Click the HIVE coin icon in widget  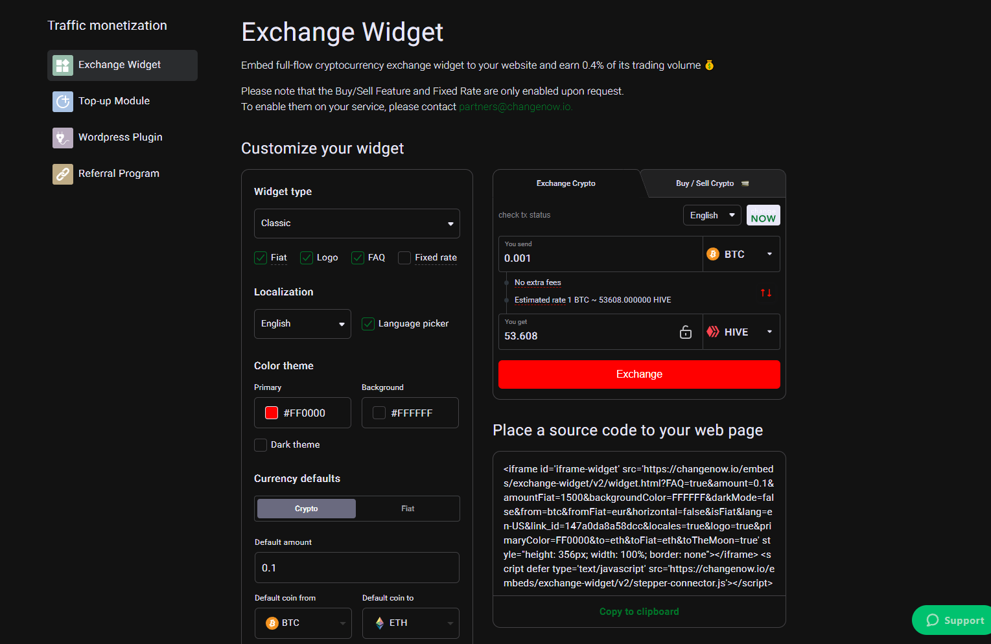point(713,332)
